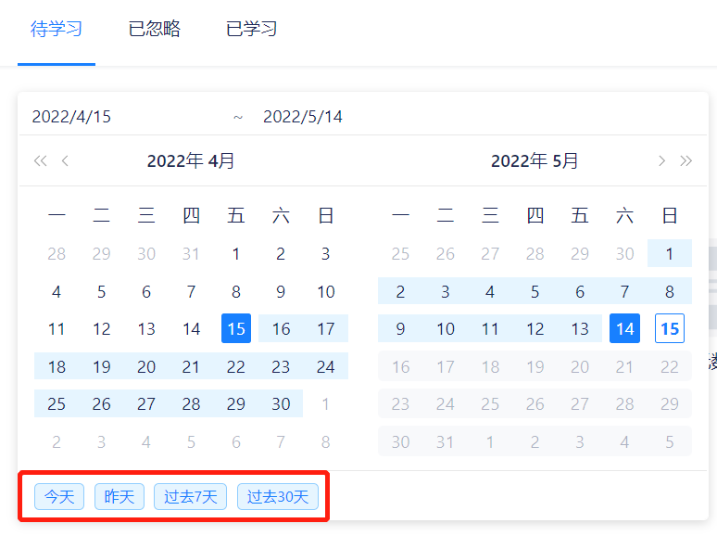Pick May 1 in the May panel
This screenshot has height=536, width=717.
click(x=670, y=253)
